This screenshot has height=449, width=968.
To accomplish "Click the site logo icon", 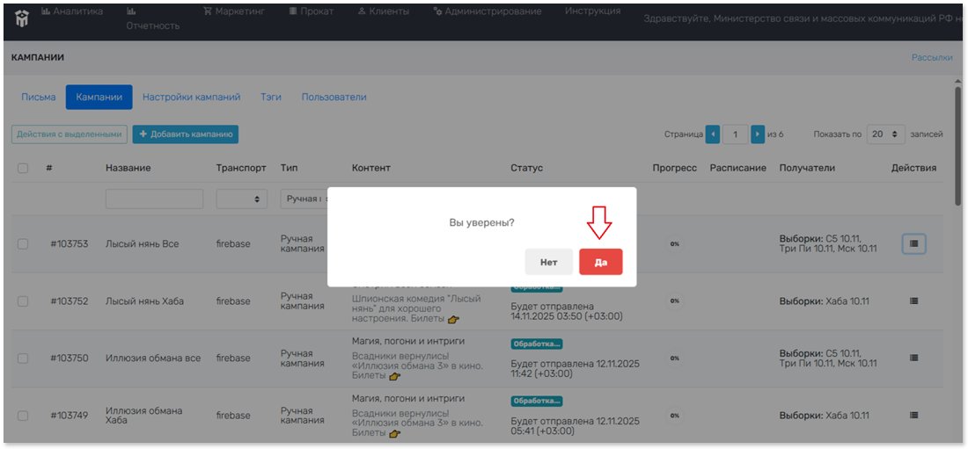I will coord(22,18).
